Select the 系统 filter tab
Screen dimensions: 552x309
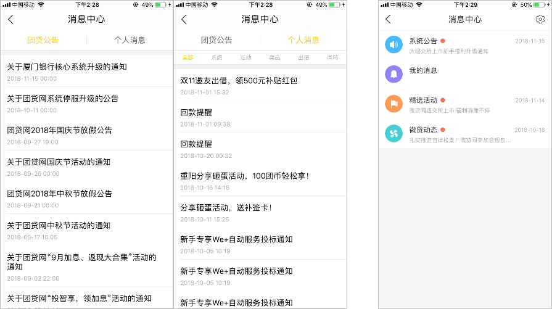click(217, 57)
